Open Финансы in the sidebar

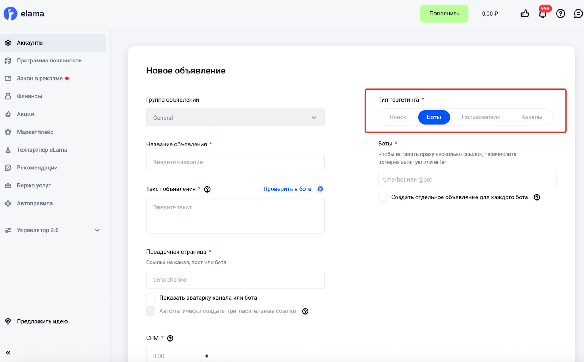(x=29, y=96)
